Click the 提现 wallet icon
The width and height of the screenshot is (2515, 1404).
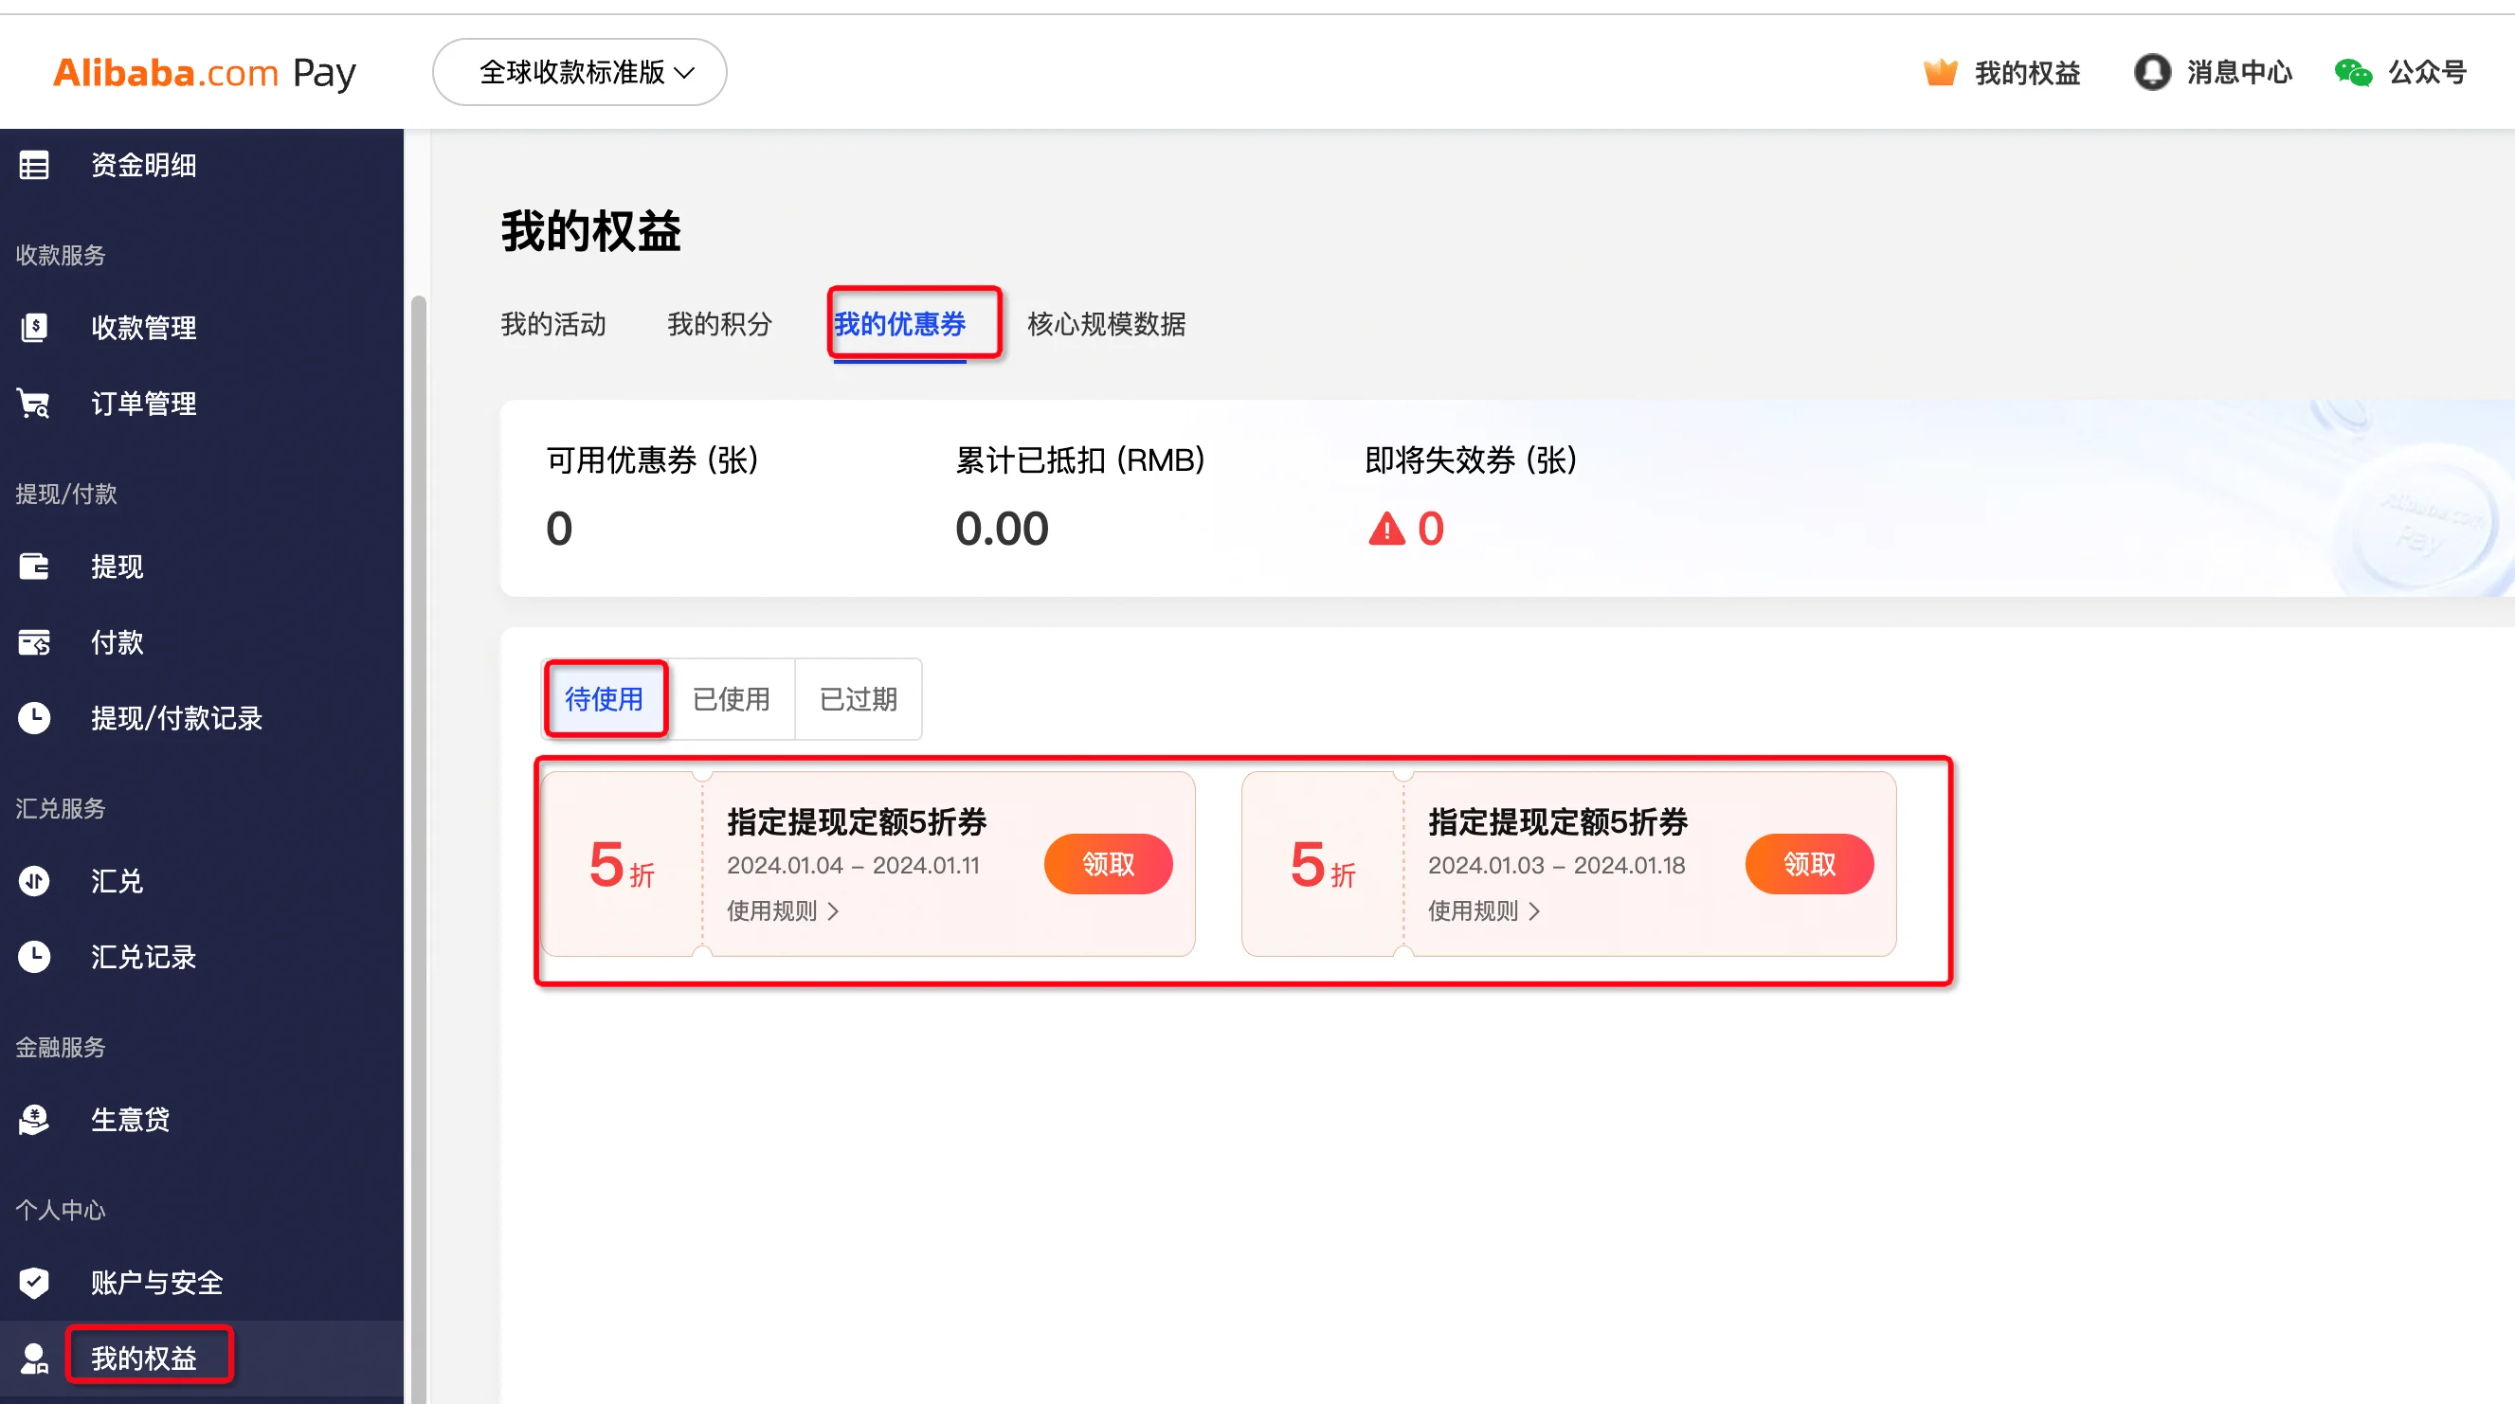click(34, 567)
